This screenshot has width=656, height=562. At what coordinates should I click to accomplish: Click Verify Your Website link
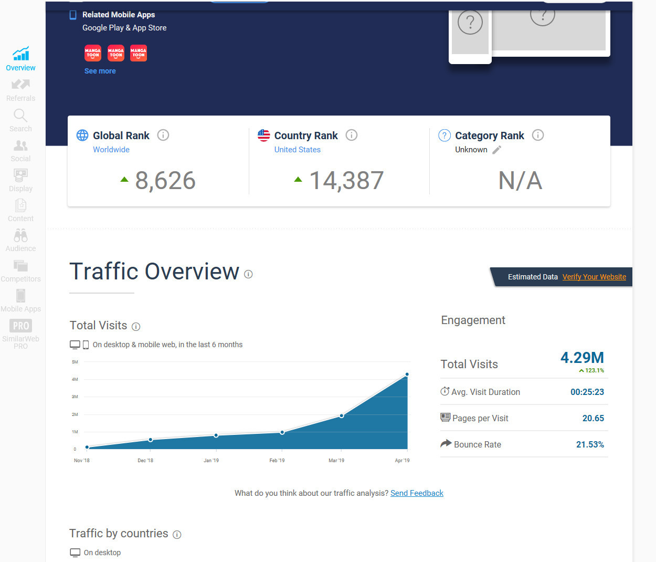pyautogui.click(x=594, y=277)
